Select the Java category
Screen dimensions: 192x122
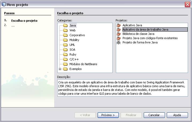73,25
